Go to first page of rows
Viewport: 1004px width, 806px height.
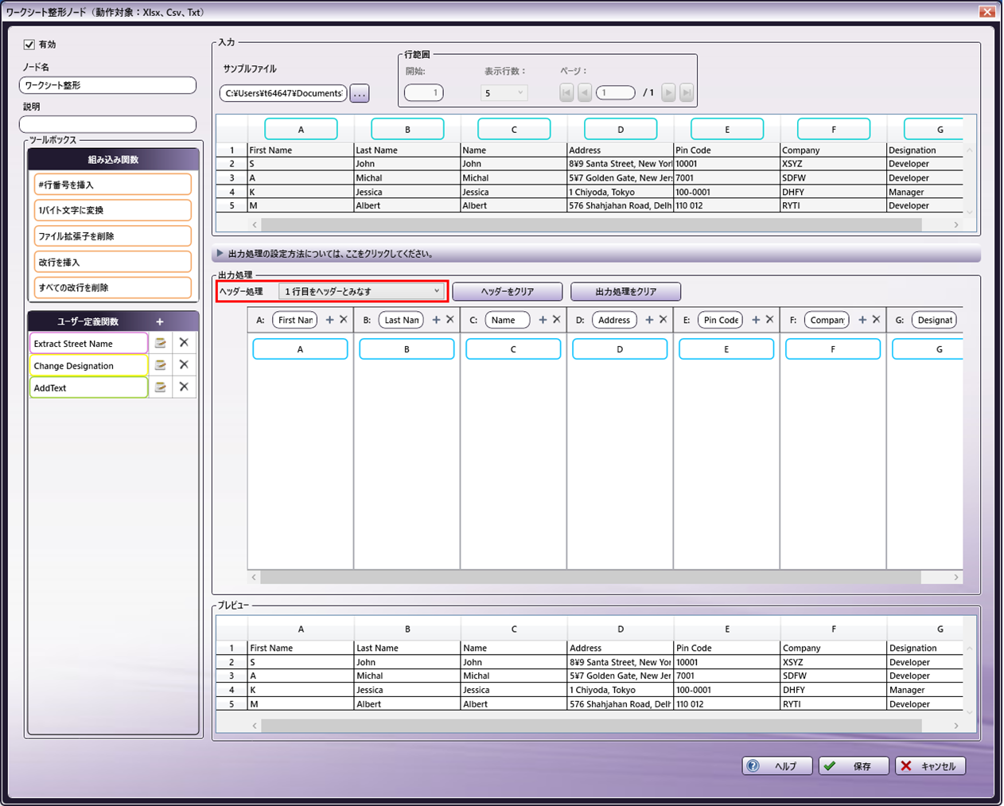click(x=566, y=93)
